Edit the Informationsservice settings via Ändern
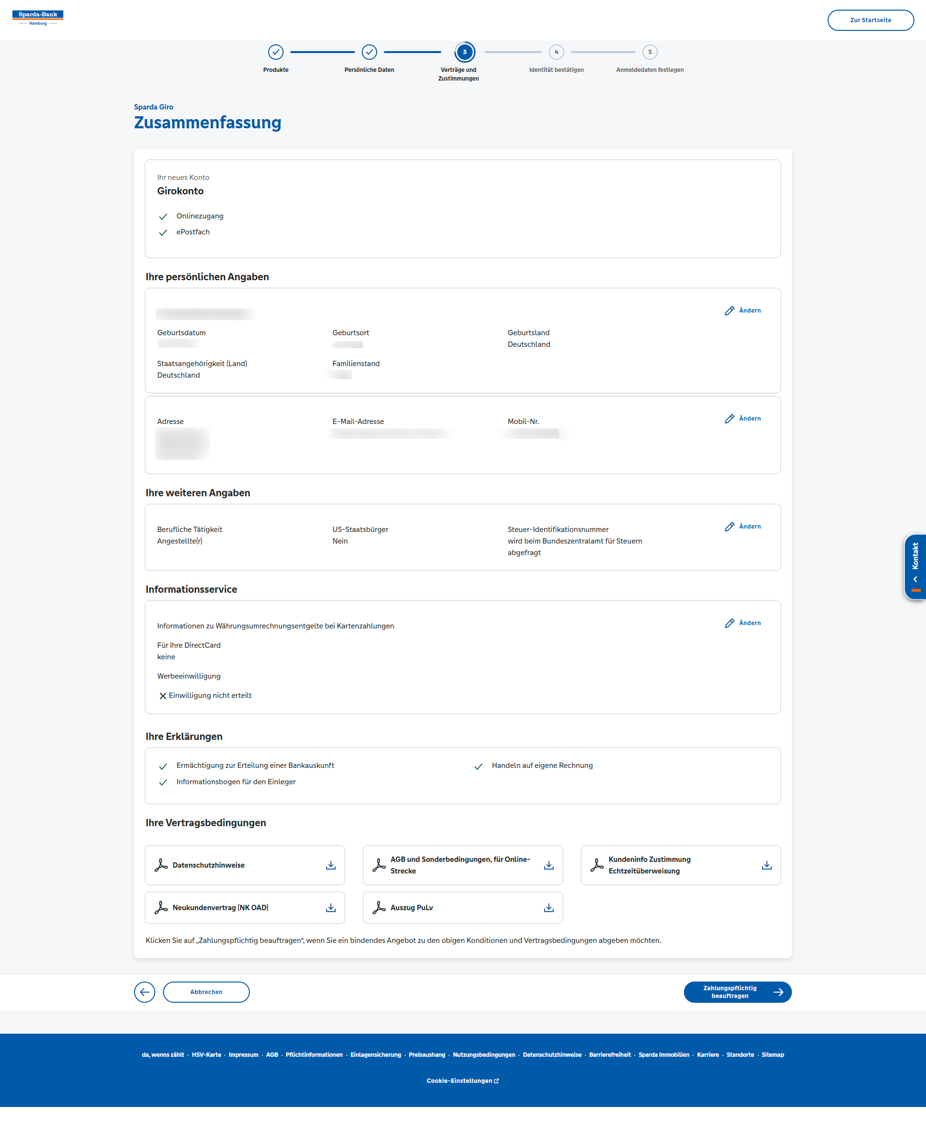The width and height of the screenshot is (926, 1134). click(x=743, y=623)
